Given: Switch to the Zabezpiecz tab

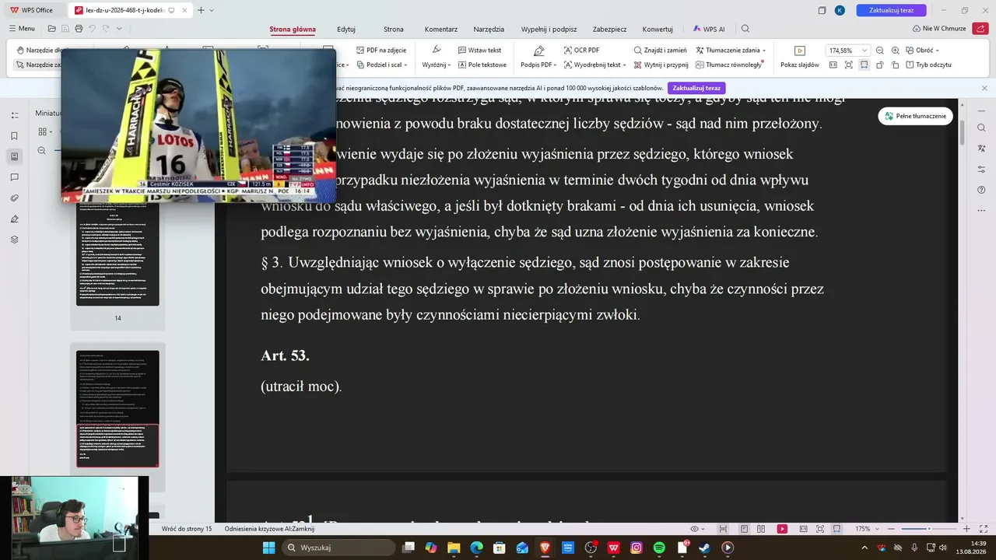Looking at the screenshot, I should (x=609, y=29).
